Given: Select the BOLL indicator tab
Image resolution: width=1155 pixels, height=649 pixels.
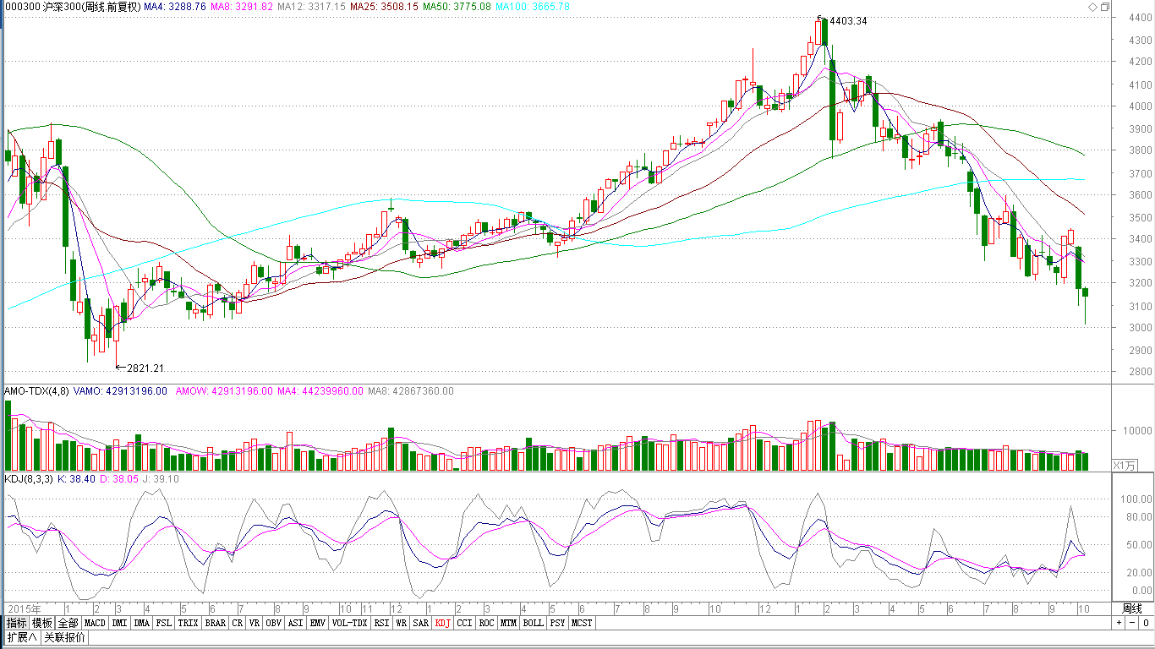Looking at the screenshot, I should (x=533, y=623).
